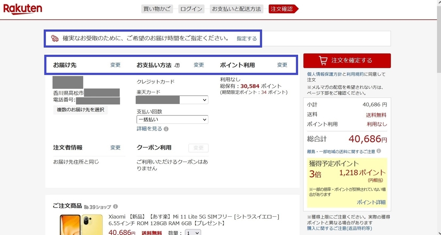The image size is (441, 235).
Task: Click クレジットカード payment text
Action: [155, 81]
